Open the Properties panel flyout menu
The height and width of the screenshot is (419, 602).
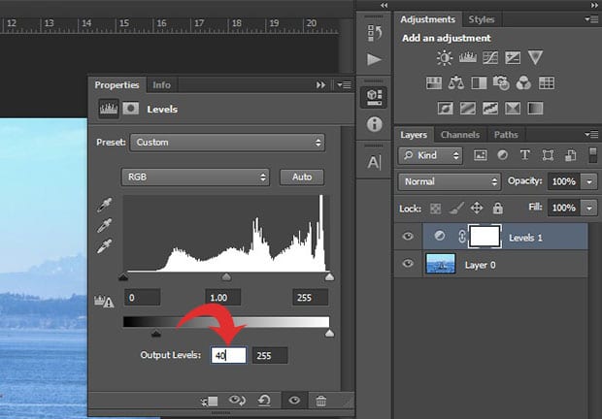(344, 85)
